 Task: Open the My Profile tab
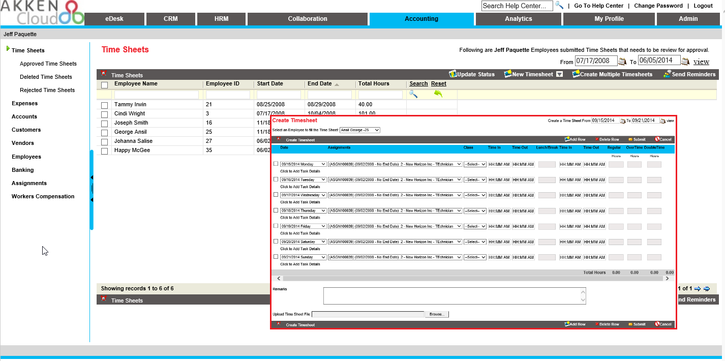click(x=609, y=19)
